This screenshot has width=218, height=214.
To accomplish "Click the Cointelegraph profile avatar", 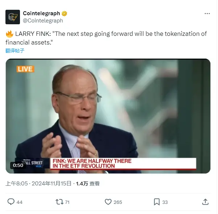I will pos(13,17).
